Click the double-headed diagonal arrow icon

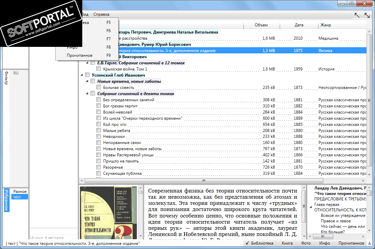[367, 15]
